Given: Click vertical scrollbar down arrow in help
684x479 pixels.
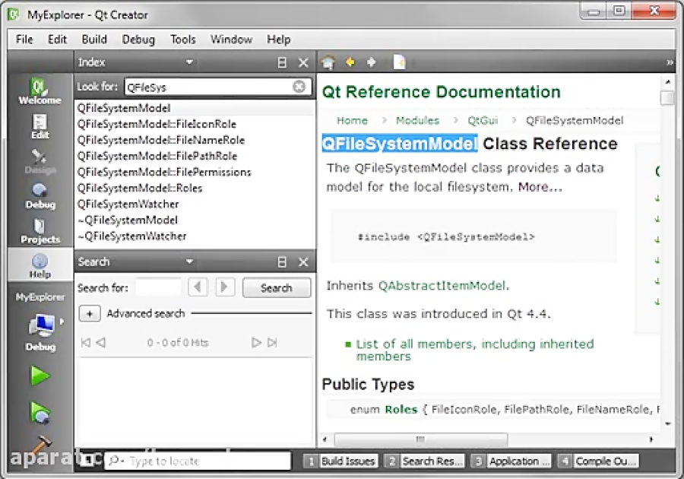Looking at the screenshot, I should coord(667,423).
